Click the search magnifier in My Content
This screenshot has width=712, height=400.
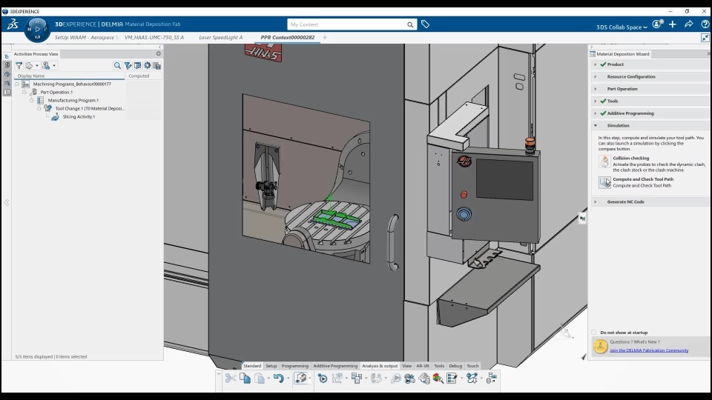[410, 24]
